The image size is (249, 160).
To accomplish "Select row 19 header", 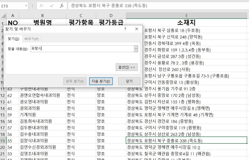I will click(x=3, y=141).
